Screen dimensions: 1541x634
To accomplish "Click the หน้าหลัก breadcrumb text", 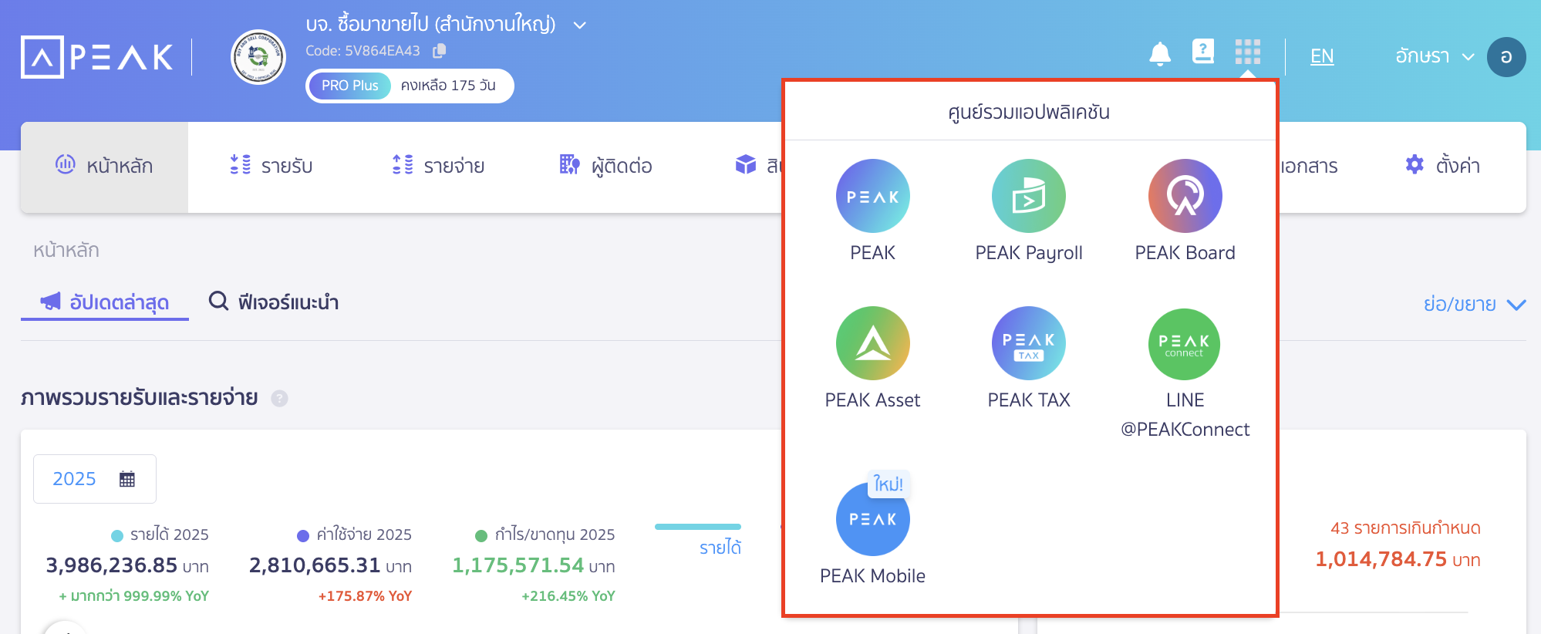I will (x=66, y=250).
